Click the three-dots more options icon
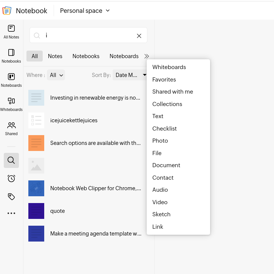The image size is (274, 274). (11, 213)
